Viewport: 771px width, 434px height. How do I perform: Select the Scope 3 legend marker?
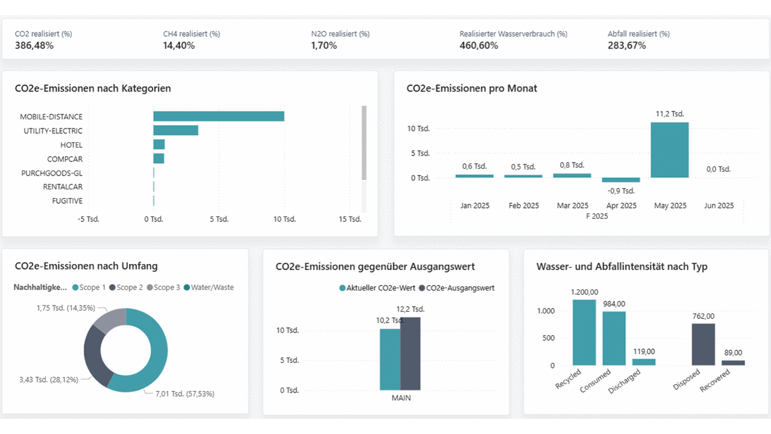150,288
